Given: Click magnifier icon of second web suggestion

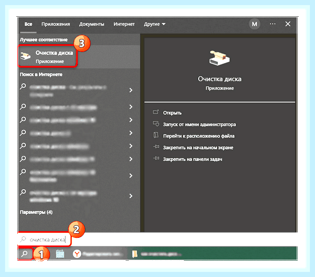Looking at the screenshot, I should tap(23, 106).
